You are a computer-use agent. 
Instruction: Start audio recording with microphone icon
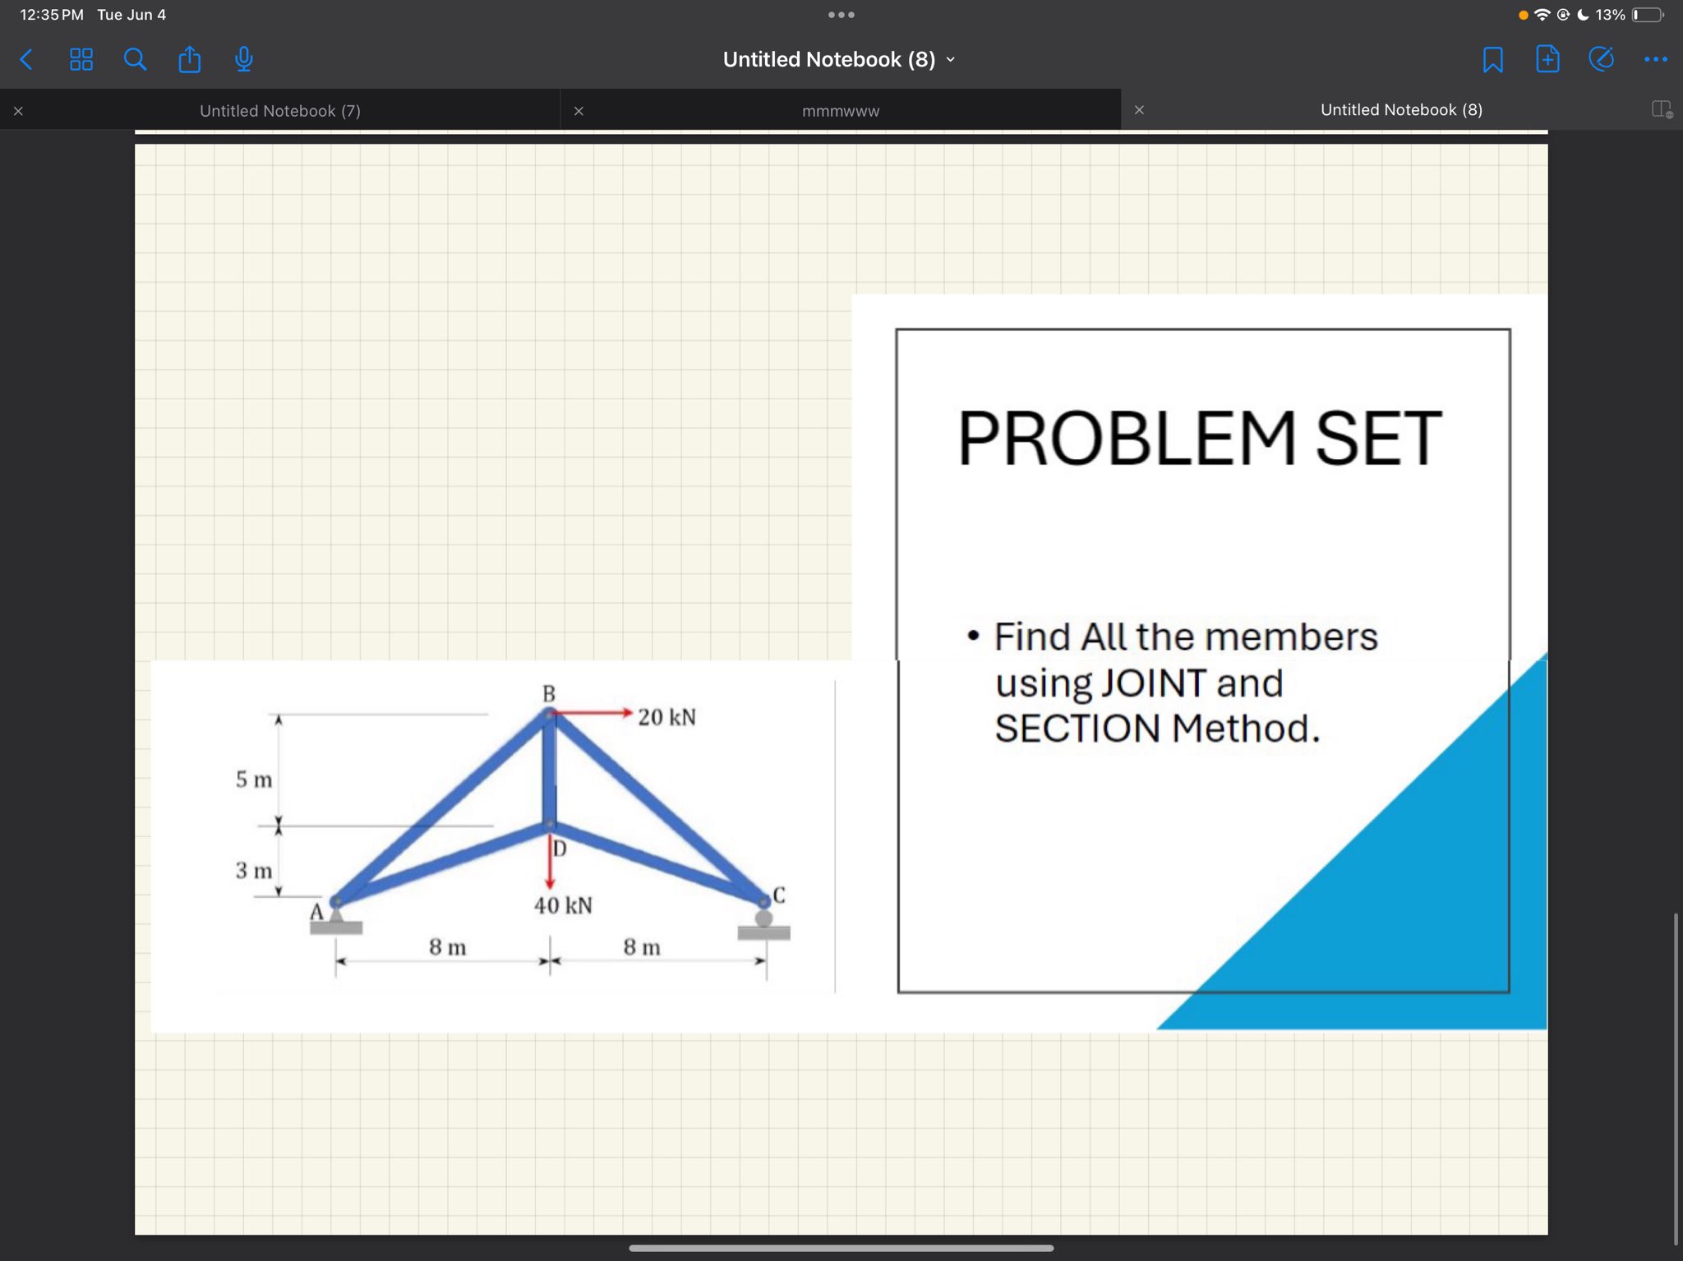tap(244, 59)
